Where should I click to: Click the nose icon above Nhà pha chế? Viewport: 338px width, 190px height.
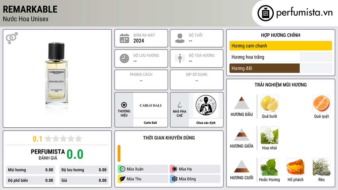point(179,105)
